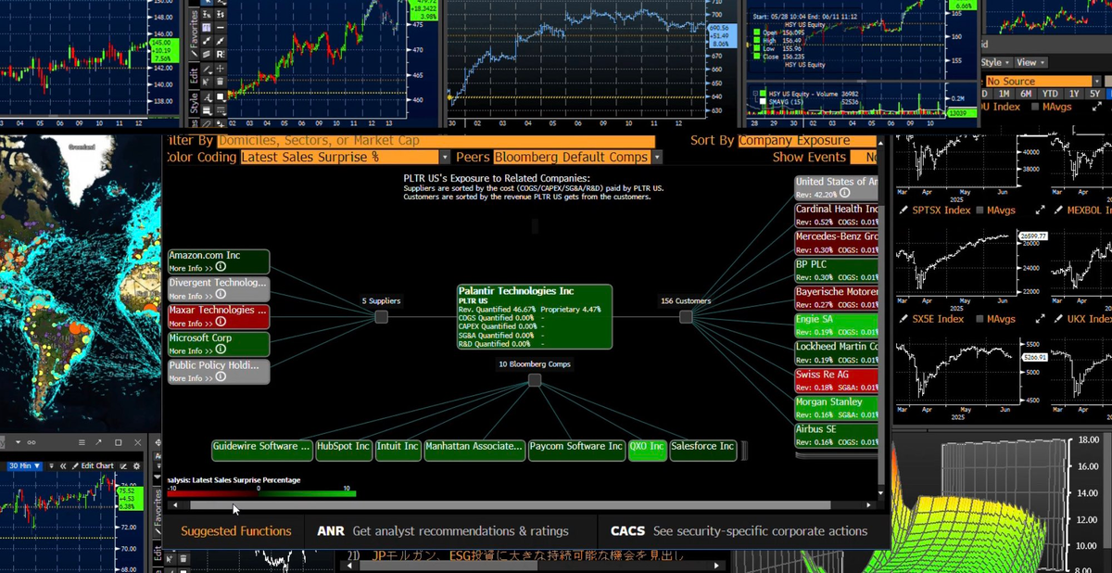Select the text annotation tool in chart toolbar
The image size is (1112, 573).
pos(207,27)
